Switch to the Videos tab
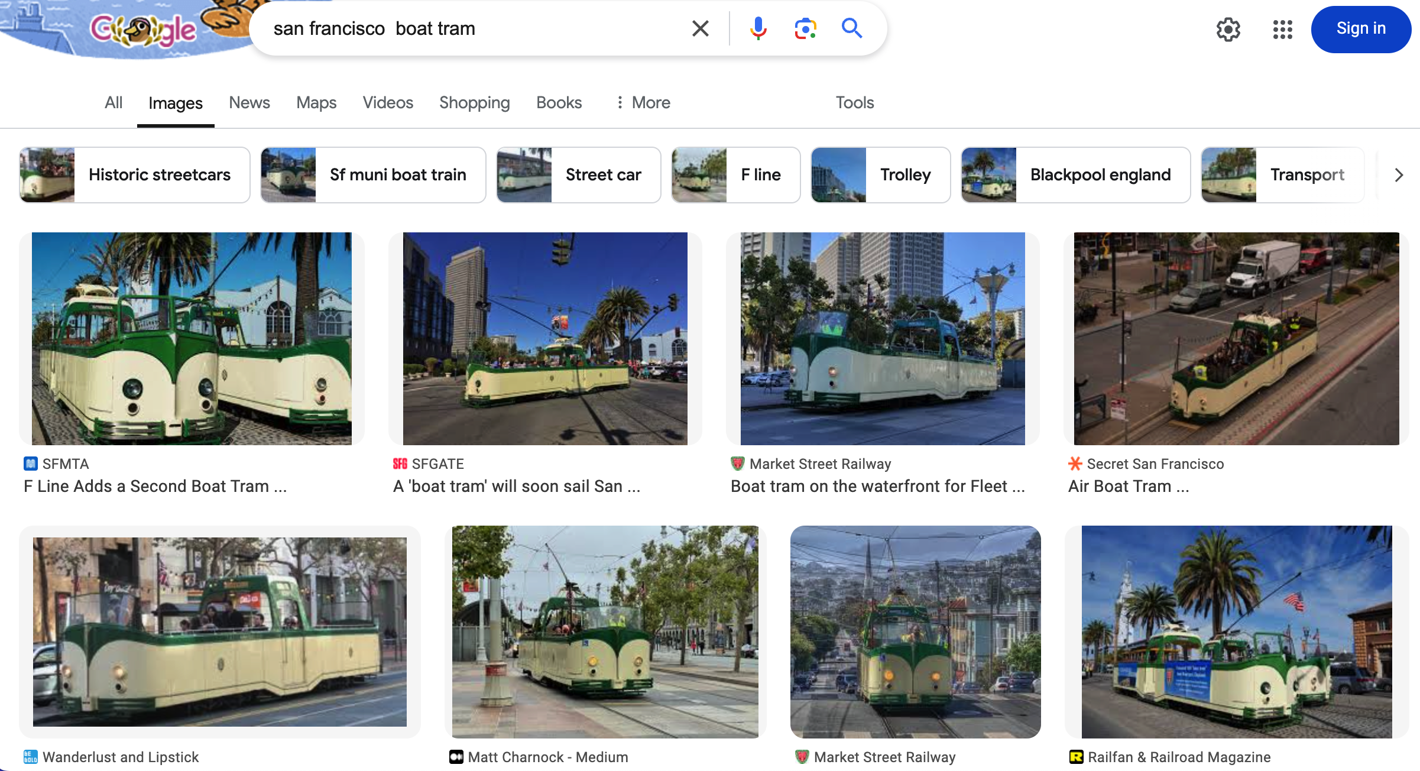This screenshot has width=1420, height=771. click(388, 103)
